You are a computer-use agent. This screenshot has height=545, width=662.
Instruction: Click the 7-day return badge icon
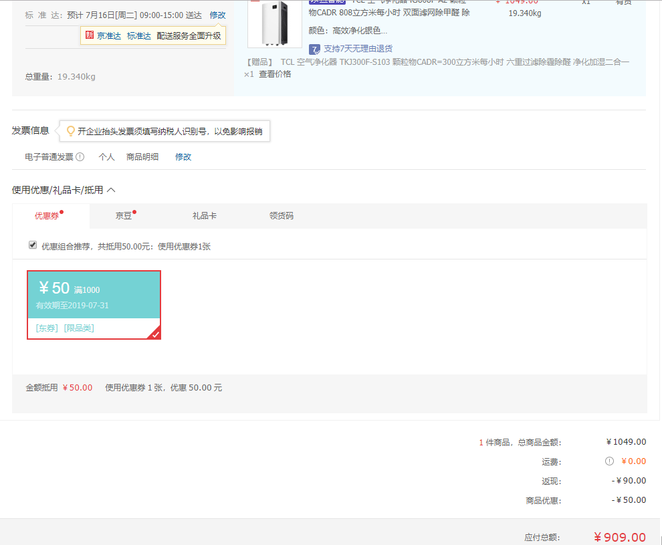[314, 49]
